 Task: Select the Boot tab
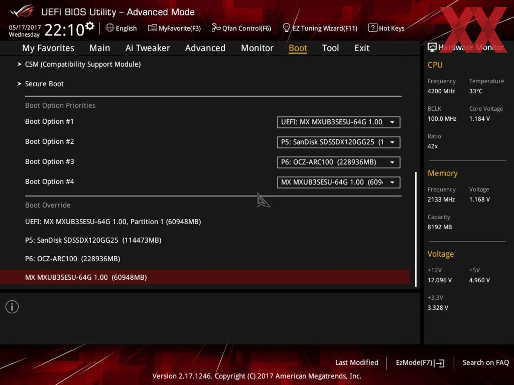[x=298, y=48]
